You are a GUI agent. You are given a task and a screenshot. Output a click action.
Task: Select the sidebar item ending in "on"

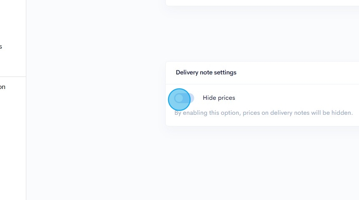(x=3, y=87)
